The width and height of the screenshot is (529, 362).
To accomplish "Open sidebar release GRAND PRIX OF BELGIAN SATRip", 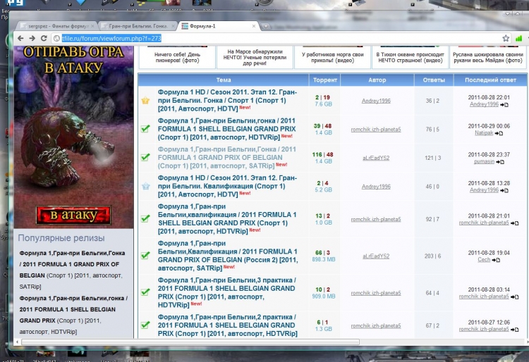I will click(72, 270).
